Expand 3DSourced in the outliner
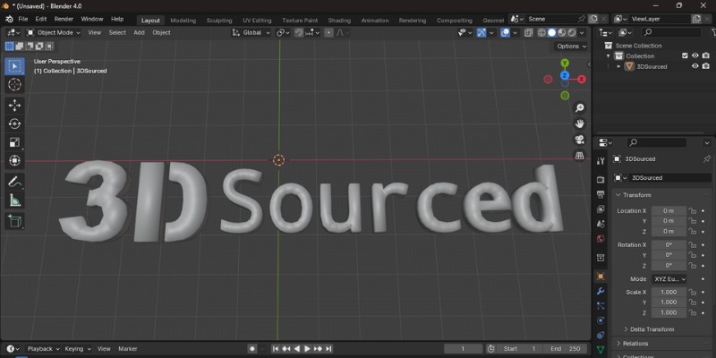Image resolution: width=716 pixels, height=358 pixels. pos(618,66)
